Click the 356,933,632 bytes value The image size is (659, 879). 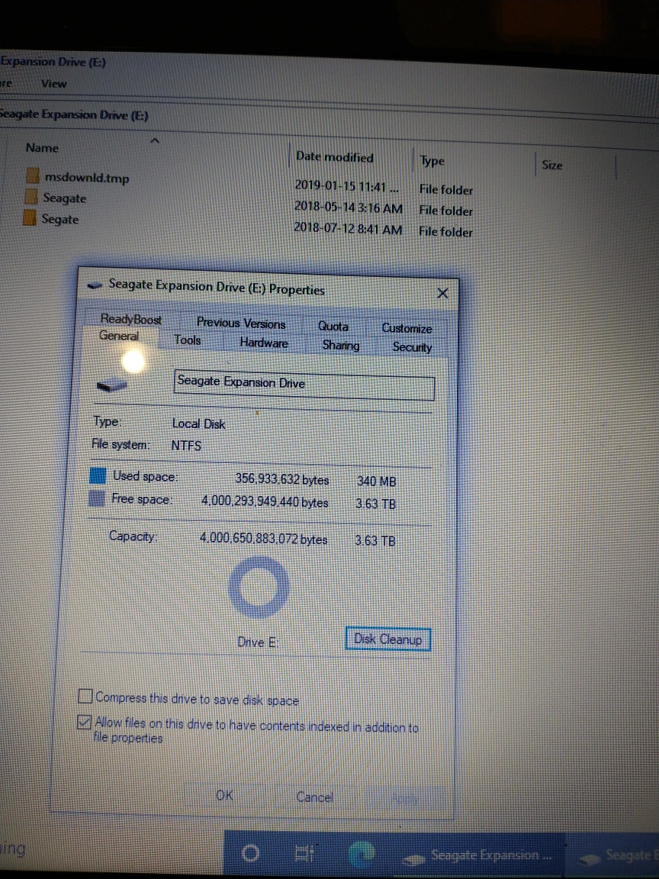tap(282, 479)
